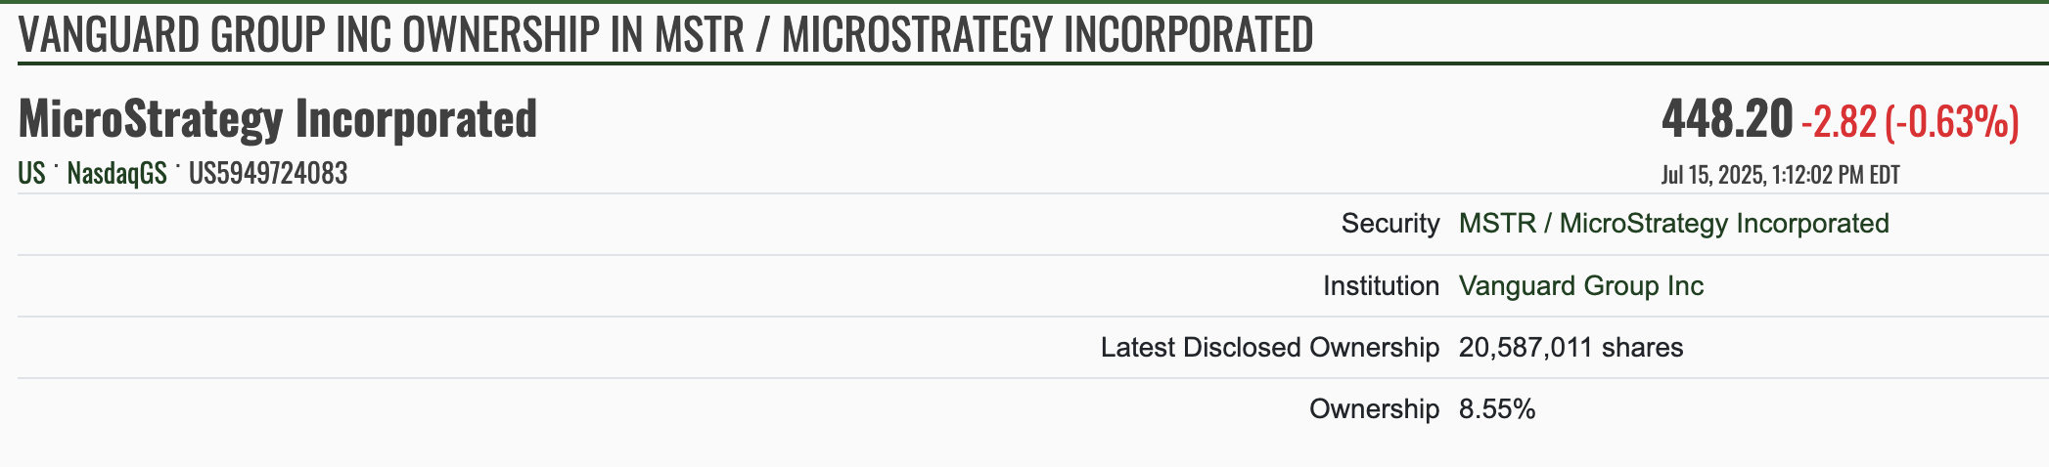Click the bold MicroStrategy Incorporated company name
Viewport: 2049px width, 467px height.
(278, 119)
